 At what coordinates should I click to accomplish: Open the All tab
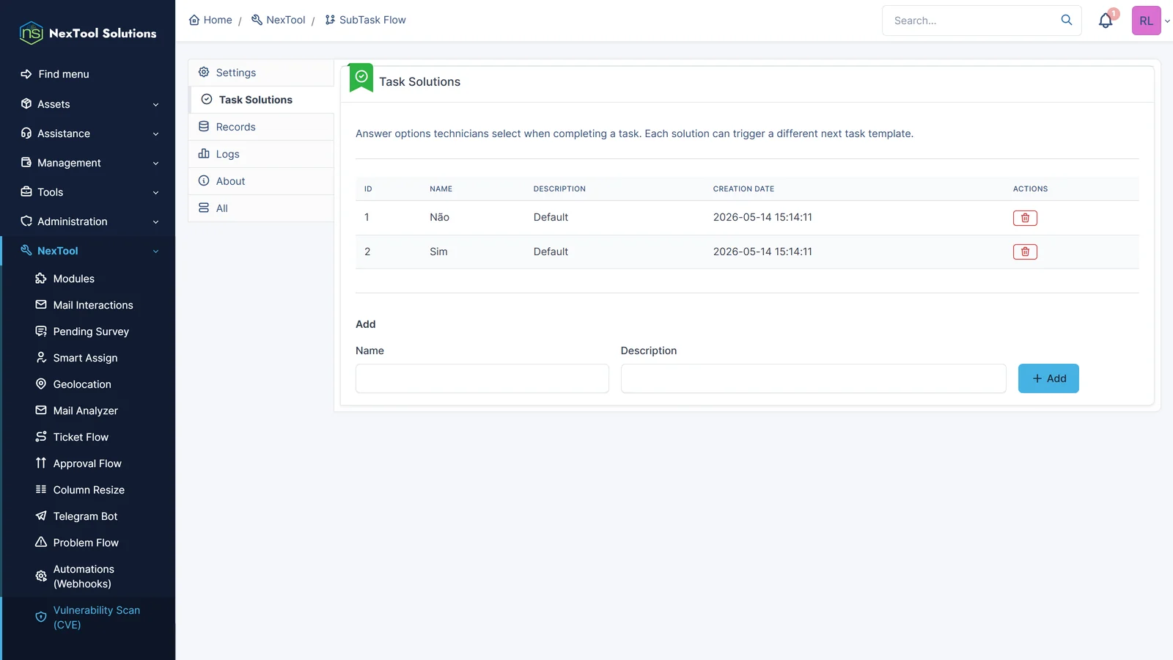pos(262,208)
